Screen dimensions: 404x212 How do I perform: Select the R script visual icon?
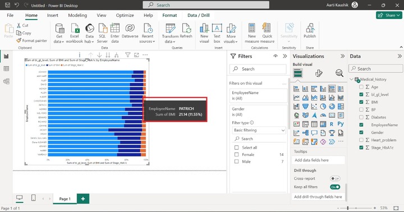(x=332, y=124)
